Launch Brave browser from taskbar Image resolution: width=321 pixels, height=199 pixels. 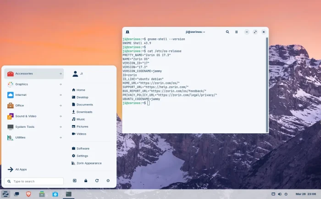(x=28, y=194)
